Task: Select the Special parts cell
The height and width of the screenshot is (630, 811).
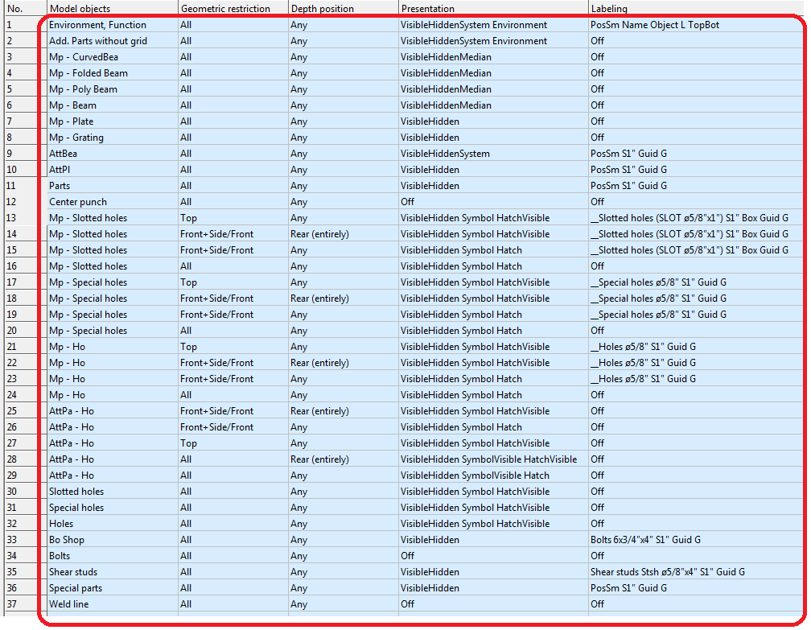Action: 113,587
